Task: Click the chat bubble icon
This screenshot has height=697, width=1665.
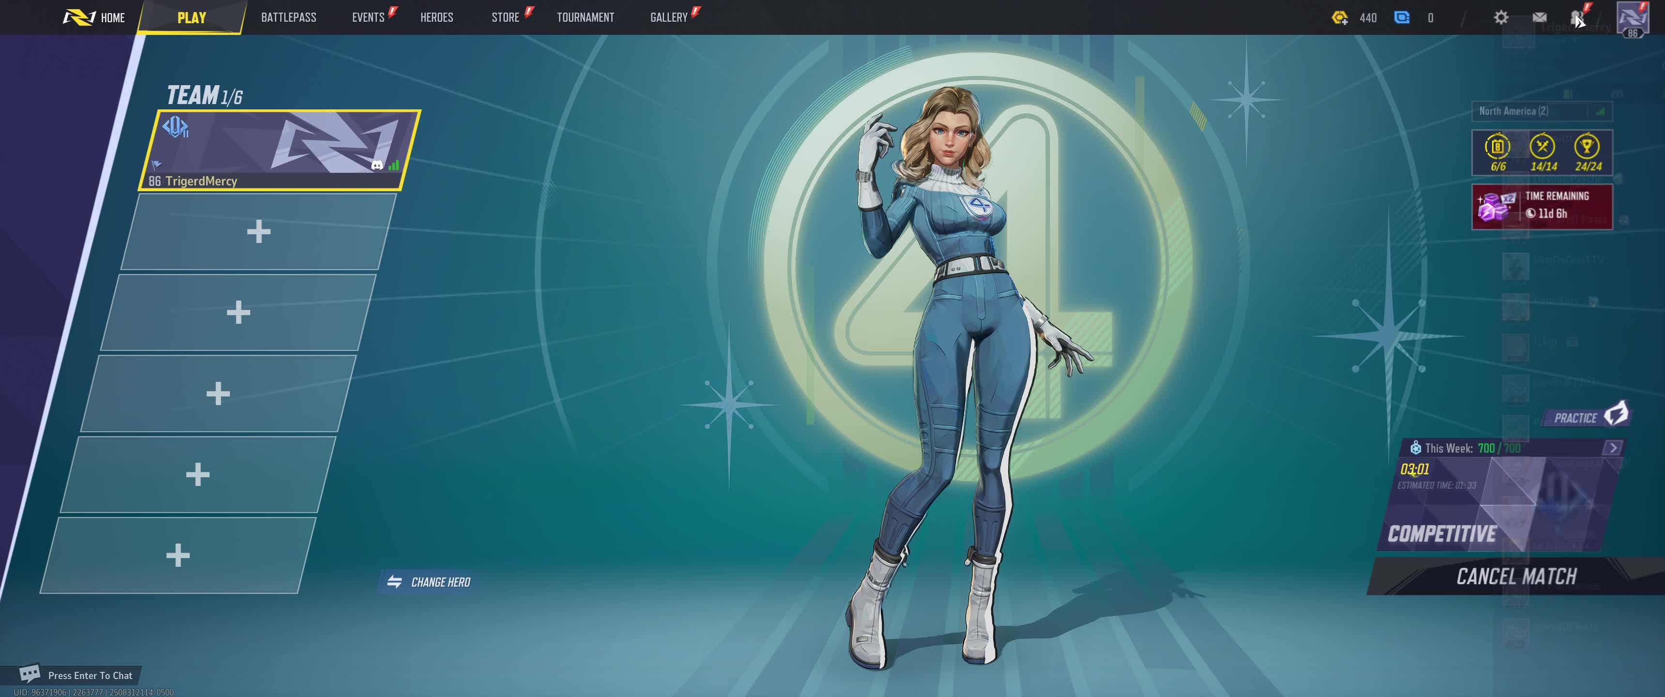Action: click(x=29, y=674)
